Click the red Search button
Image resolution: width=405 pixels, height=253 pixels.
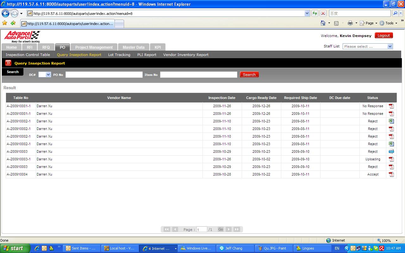coord(249,75)
